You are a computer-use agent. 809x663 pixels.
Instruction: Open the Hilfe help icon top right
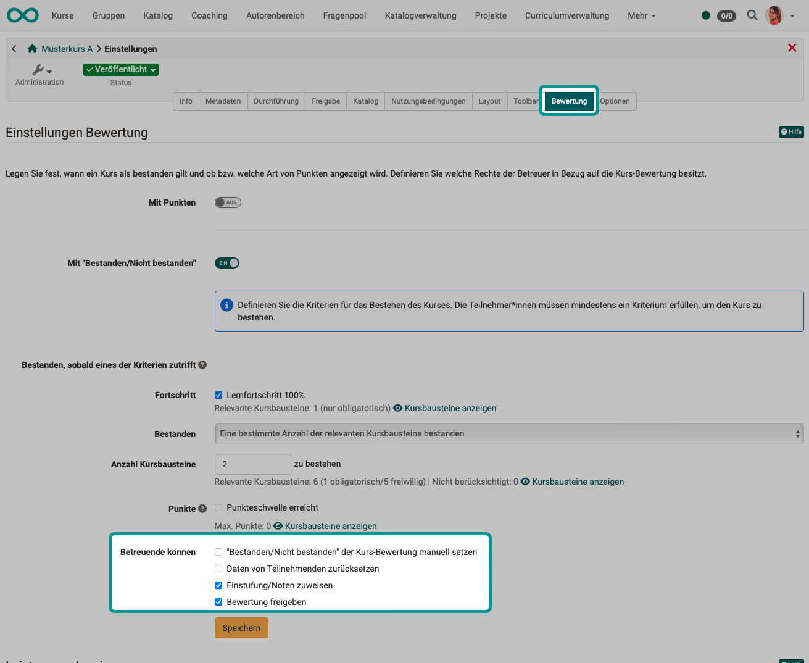tap(791, 131)
